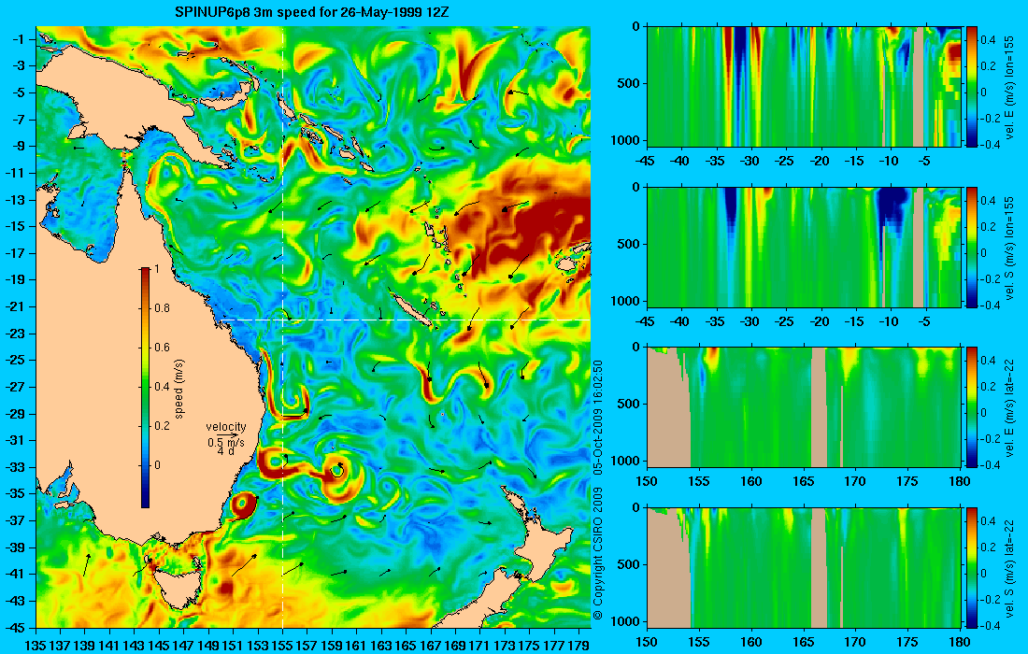This screenshot has height=654, width=1028.
Task: Select the "0.5 m/s" velocity scale text
Action: pos(226,443)
